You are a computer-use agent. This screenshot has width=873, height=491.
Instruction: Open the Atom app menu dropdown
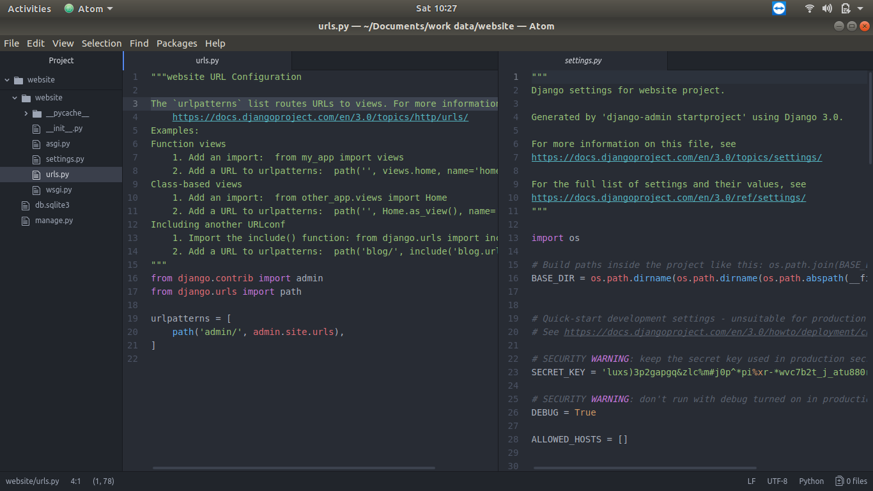(89, 9)
